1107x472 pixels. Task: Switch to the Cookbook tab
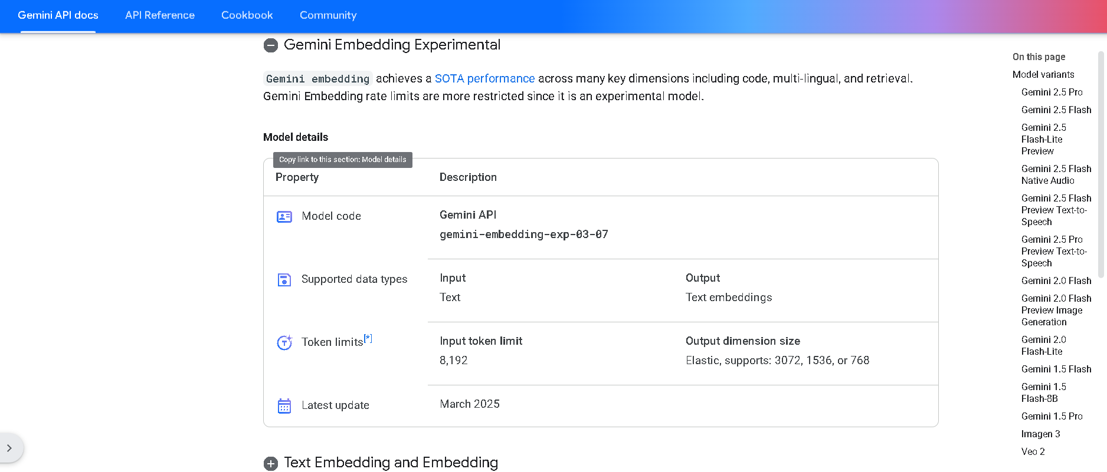tap(247, 15)
